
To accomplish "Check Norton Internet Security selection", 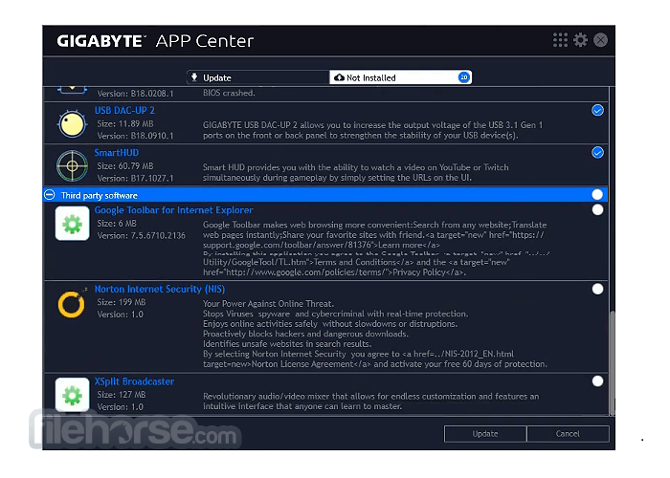I will click(x=597, y=289).
